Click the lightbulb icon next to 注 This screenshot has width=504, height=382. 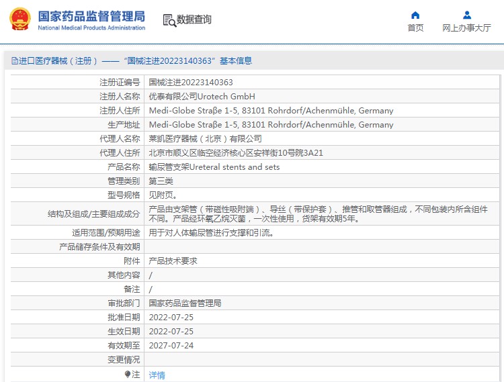[127, 375]
